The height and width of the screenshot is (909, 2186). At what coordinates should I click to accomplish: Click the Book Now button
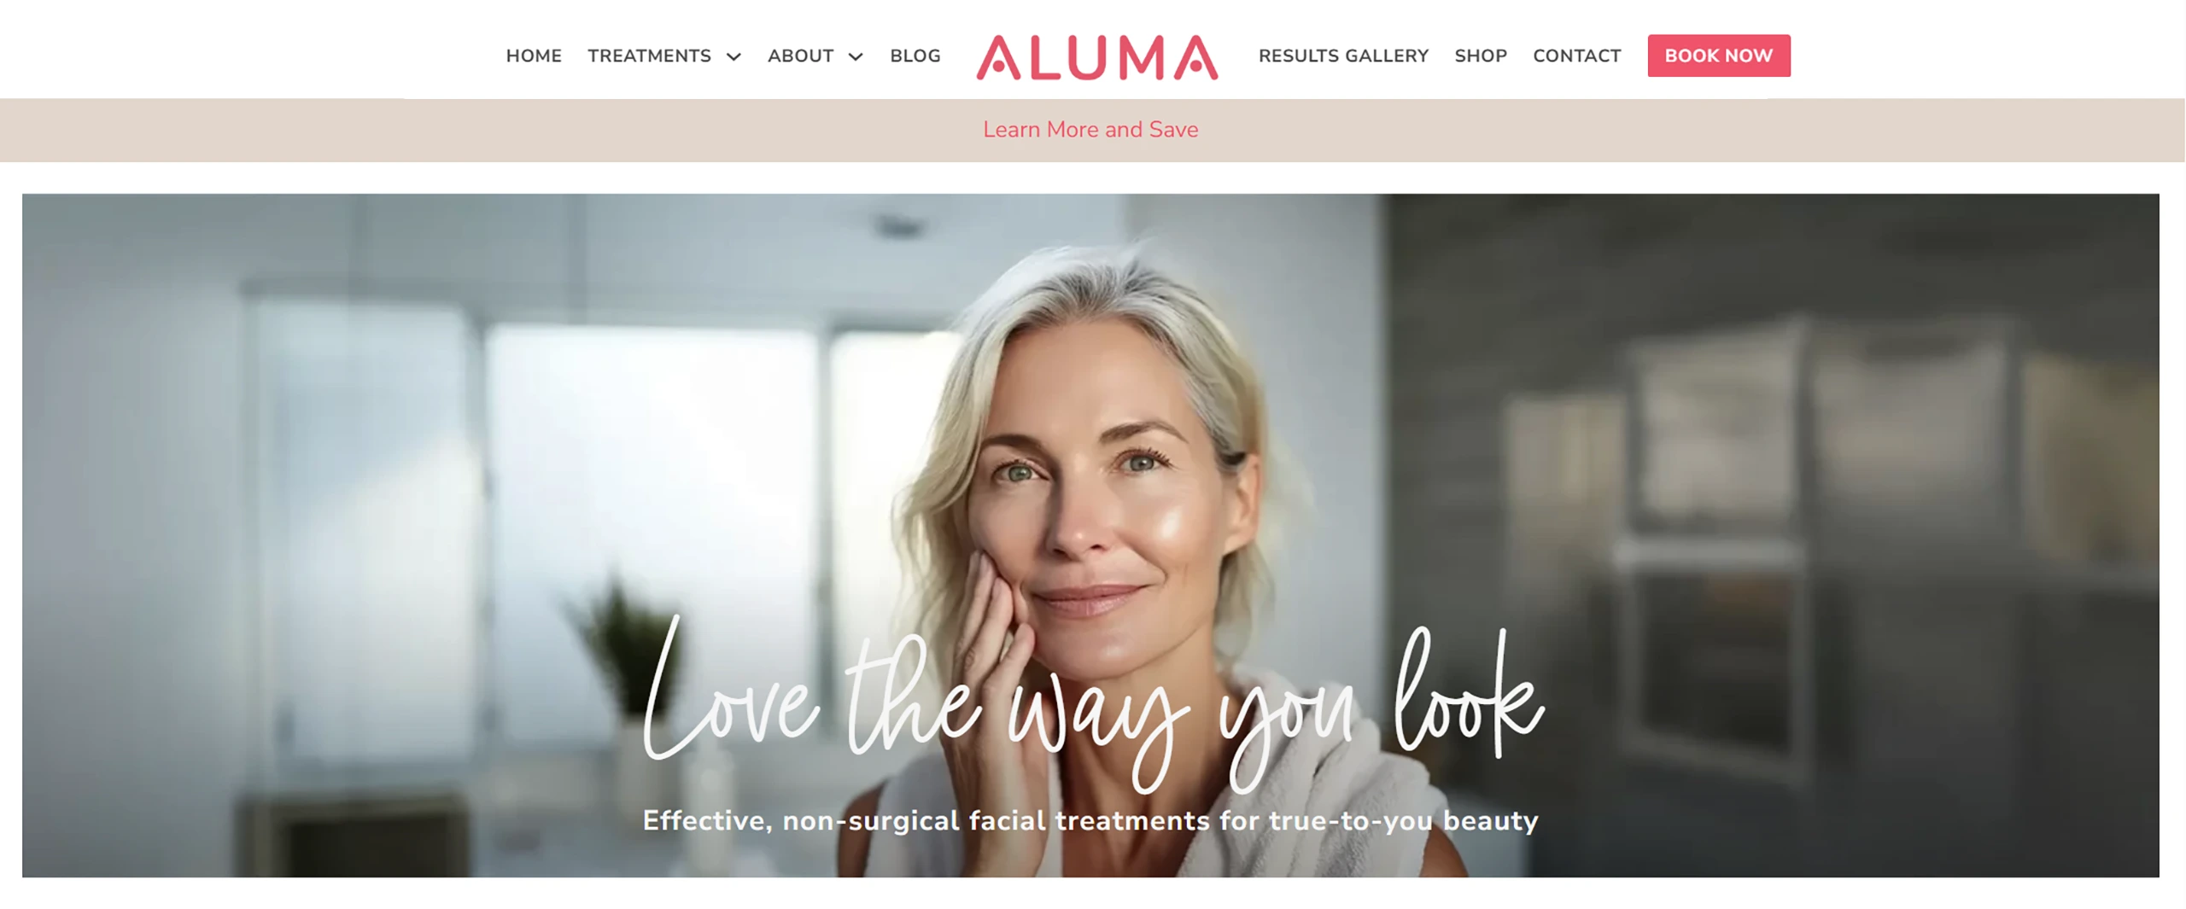(x=1719, y=55)
